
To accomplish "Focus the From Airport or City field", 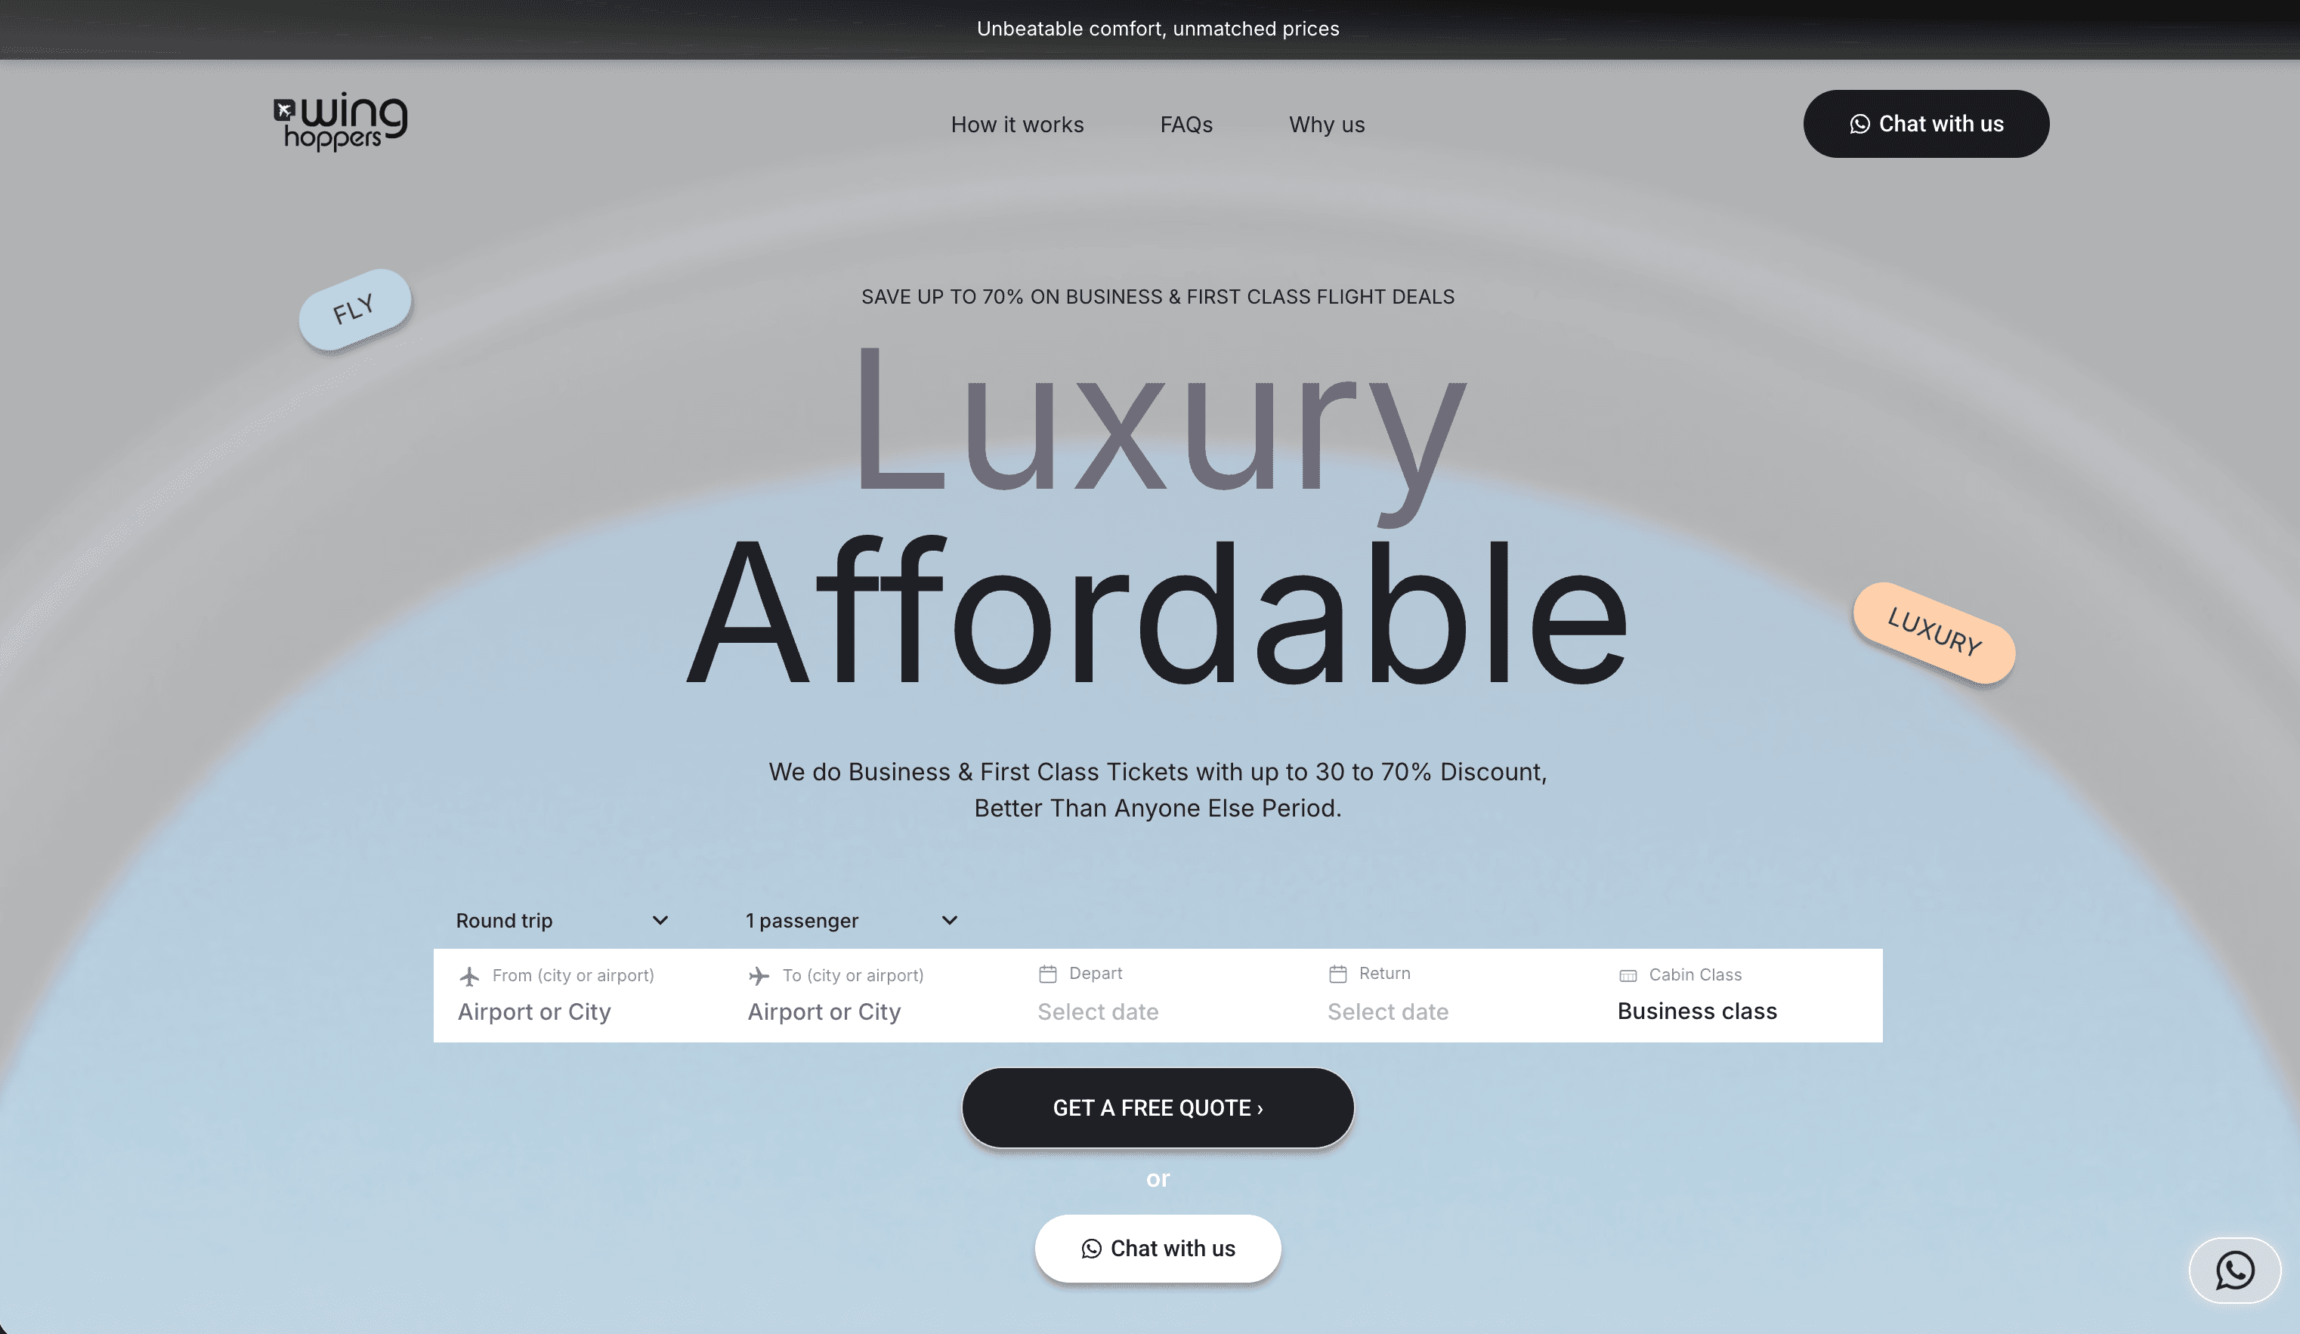I will point(578,995).
